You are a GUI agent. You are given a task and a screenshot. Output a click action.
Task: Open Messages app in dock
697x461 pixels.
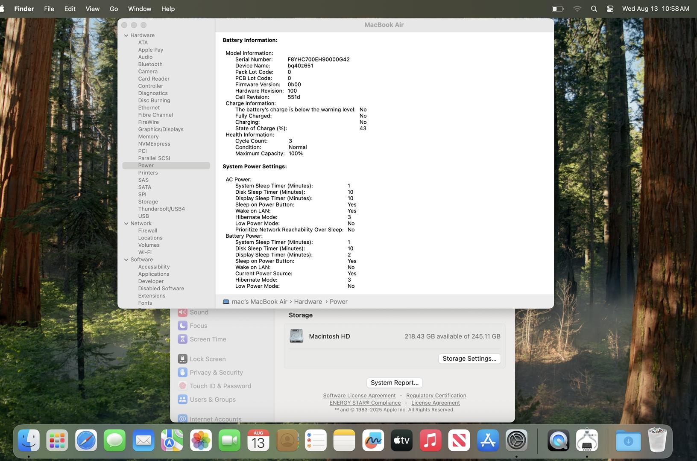(x=114, y=440)
